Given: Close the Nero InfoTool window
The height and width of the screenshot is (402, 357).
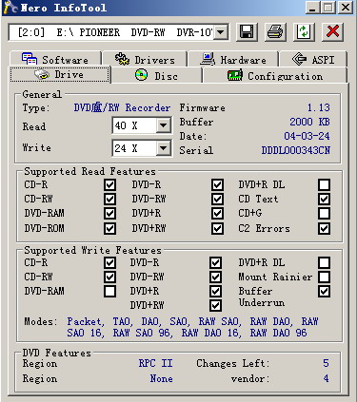Looking at the screenshot, I should (x=346, y=8).
